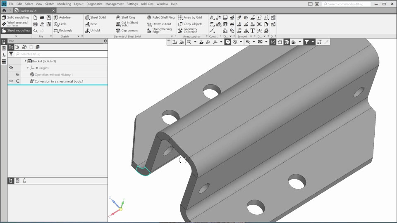Select the Cap corners tool

127,31
